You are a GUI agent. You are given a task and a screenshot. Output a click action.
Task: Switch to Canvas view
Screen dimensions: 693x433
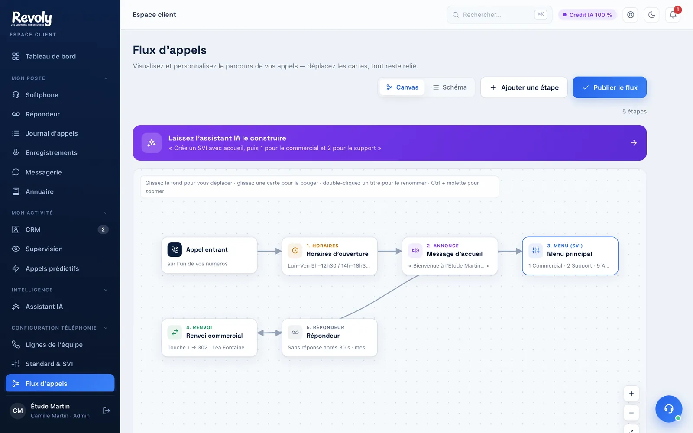pyautogui.click(x=402, y=87)
